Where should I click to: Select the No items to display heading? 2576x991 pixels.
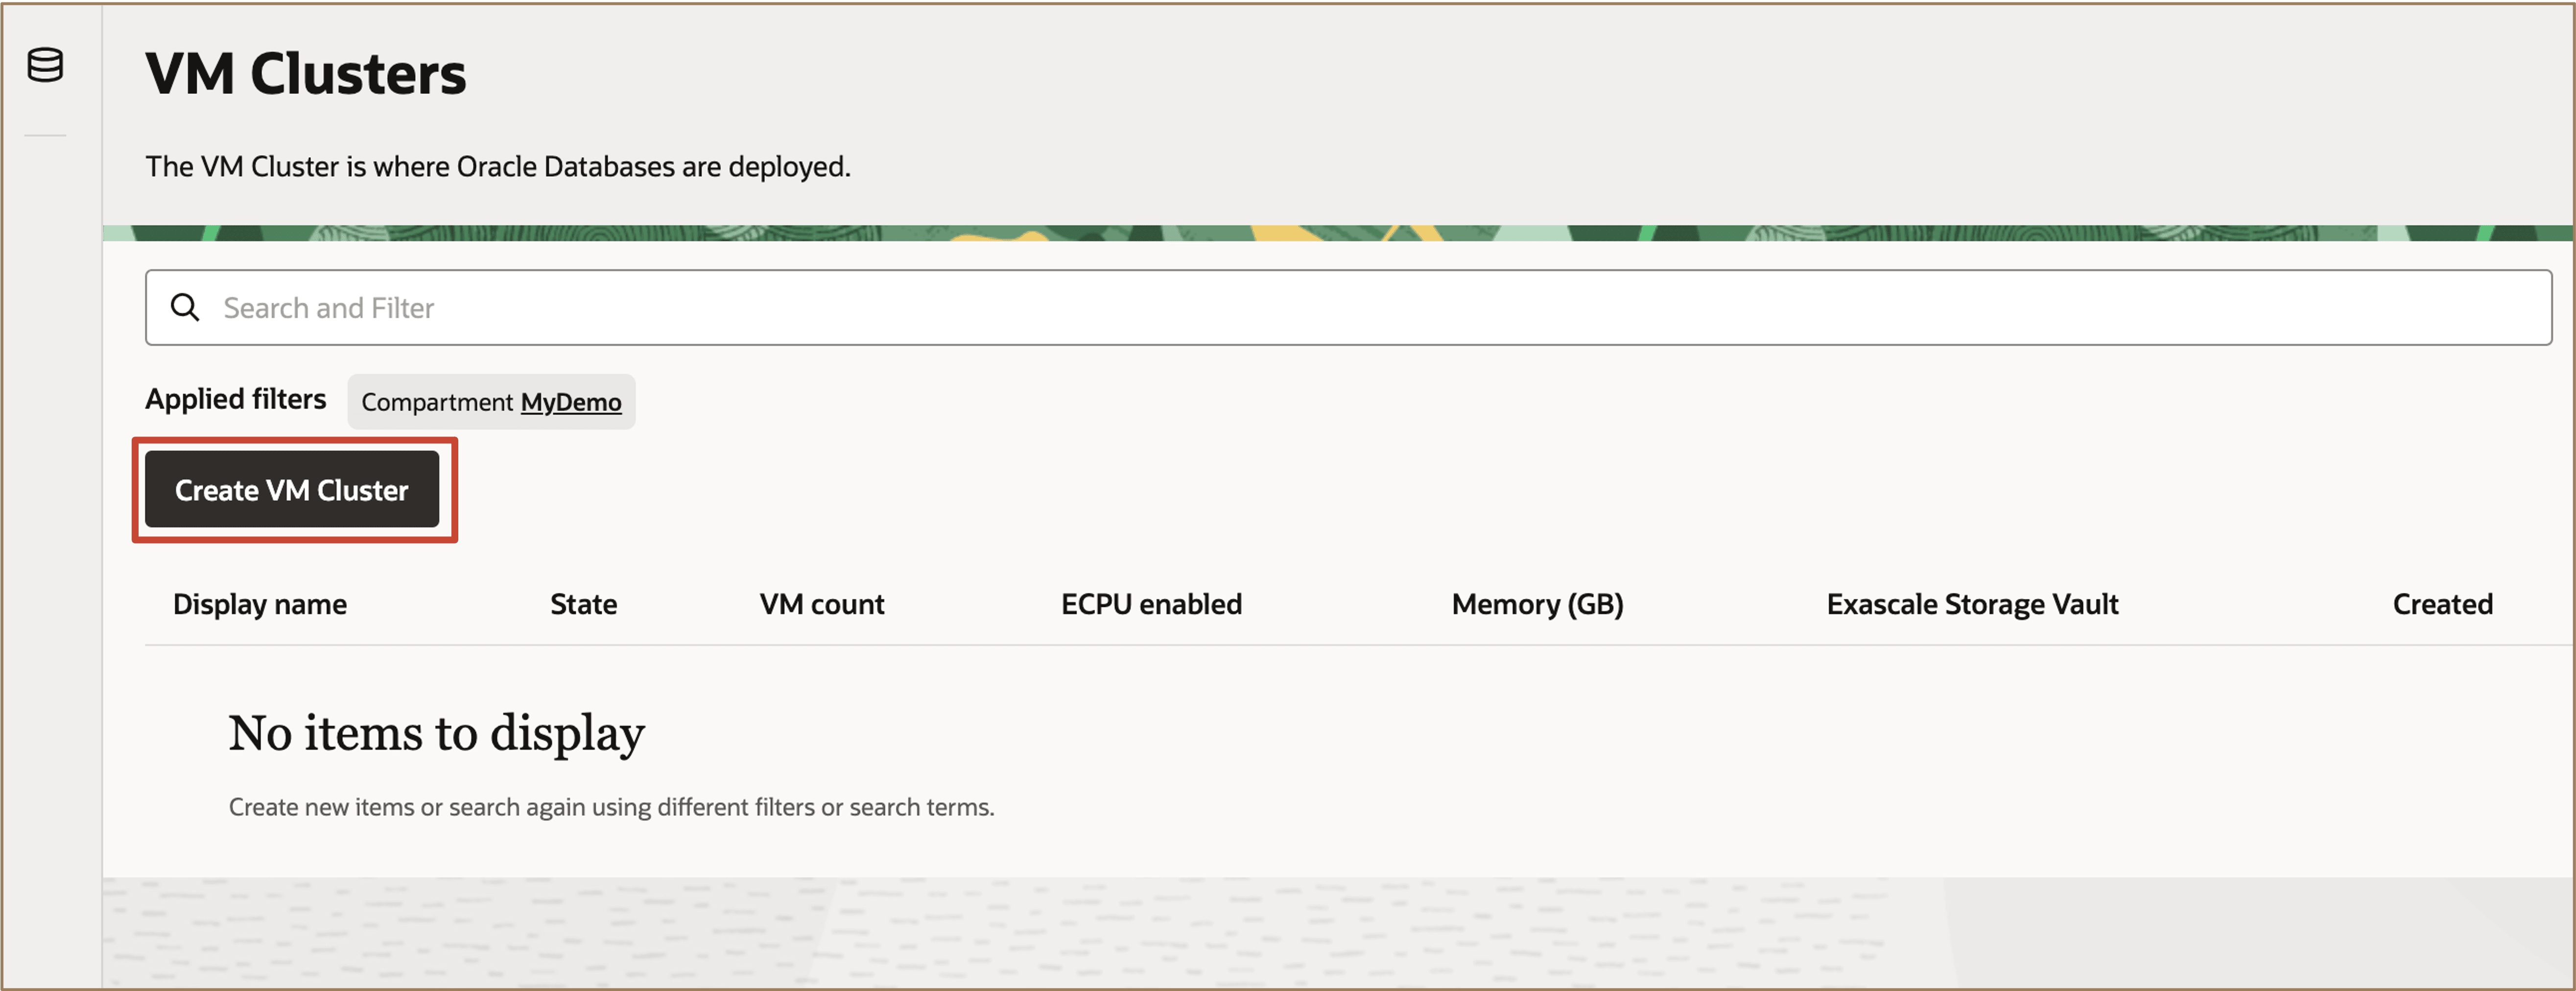click(x=436, y=732)
